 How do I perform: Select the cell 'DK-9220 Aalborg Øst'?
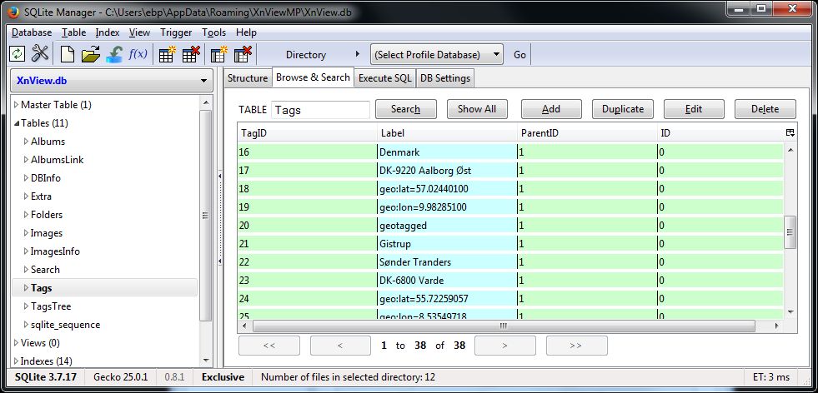[447, 171]
